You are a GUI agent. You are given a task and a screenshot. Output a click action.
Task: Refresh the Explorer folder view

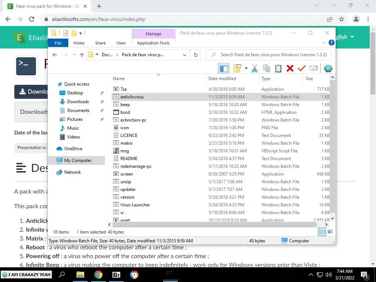click(196, 55)
